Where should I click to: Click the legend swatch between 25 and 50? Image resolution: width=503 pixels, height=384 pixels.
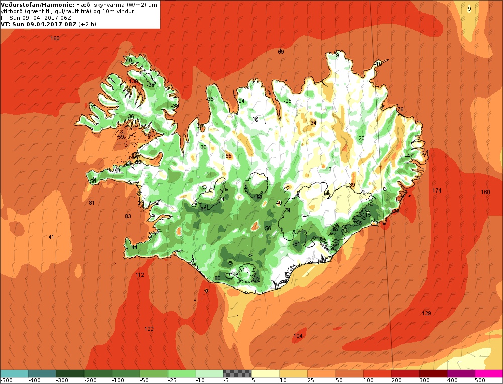pyautogui.click(x=321, y=374)
